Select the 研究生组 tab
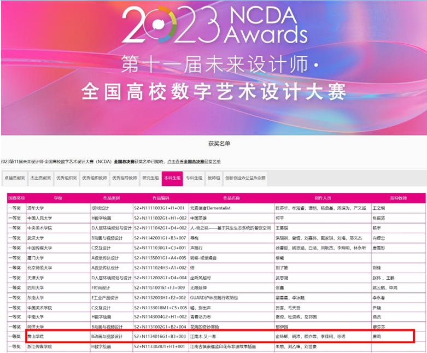 click(150, 178)
